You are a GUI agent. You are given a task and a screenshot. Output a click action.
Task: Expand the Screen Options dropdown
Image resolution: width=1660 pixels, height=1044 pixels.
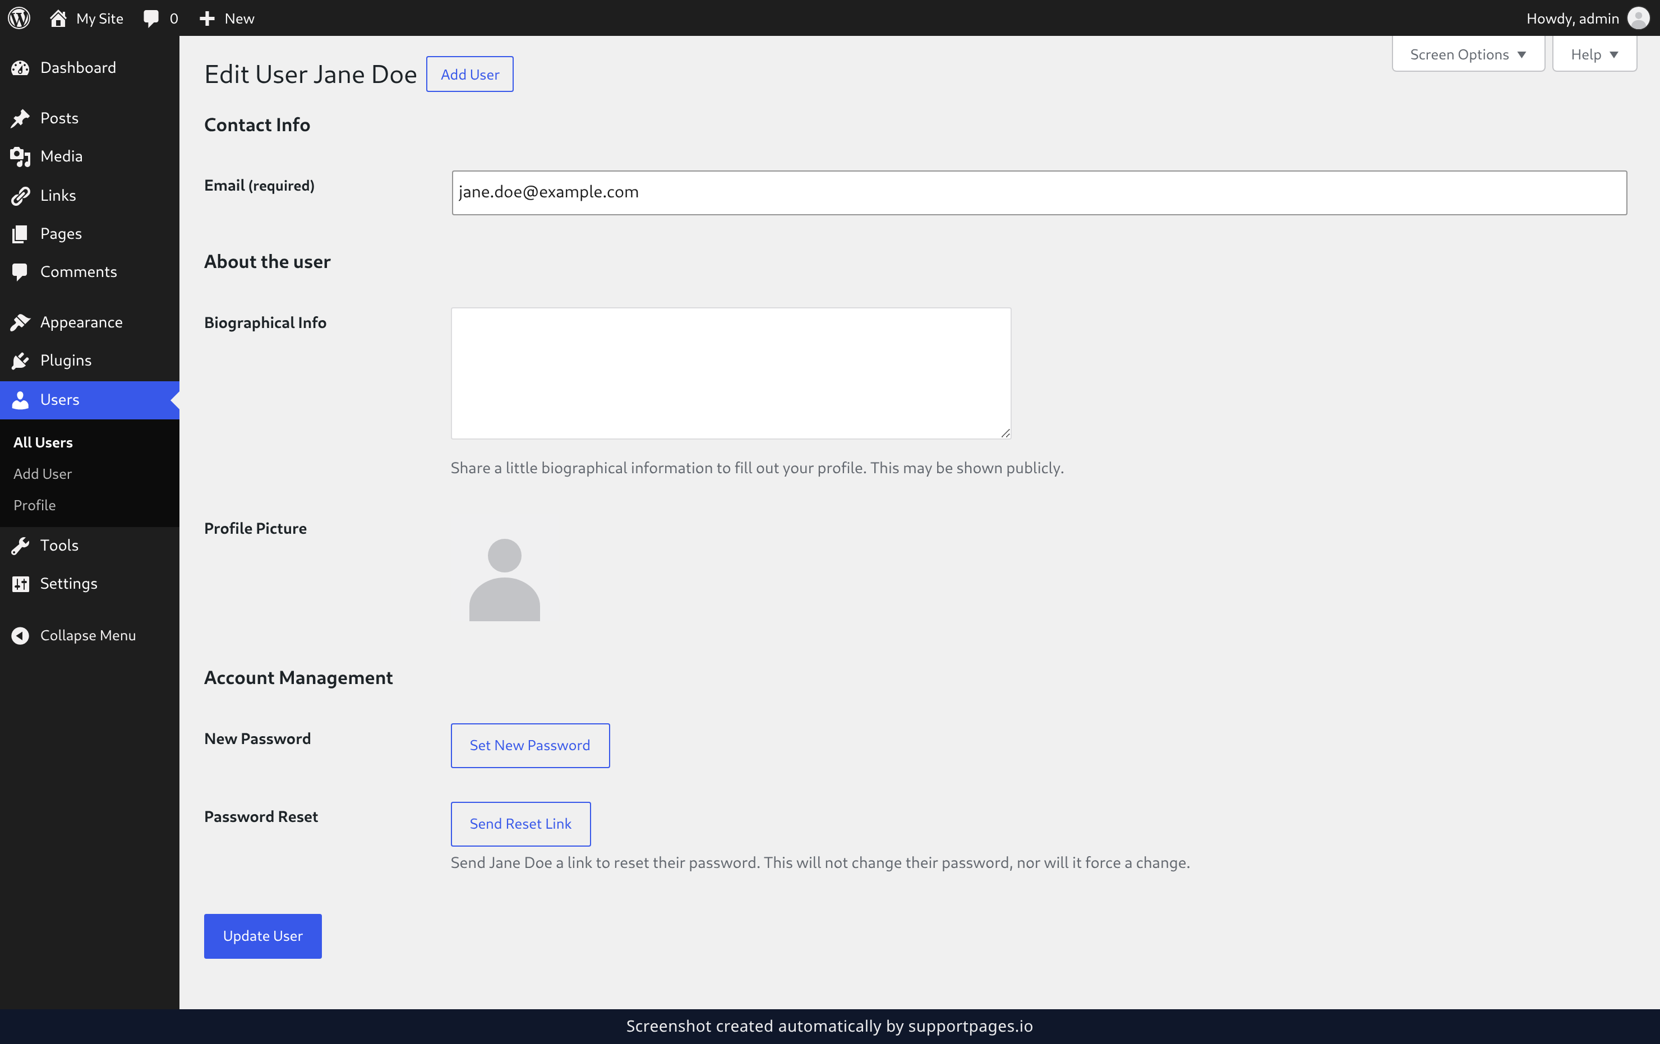coord(1468,54)
